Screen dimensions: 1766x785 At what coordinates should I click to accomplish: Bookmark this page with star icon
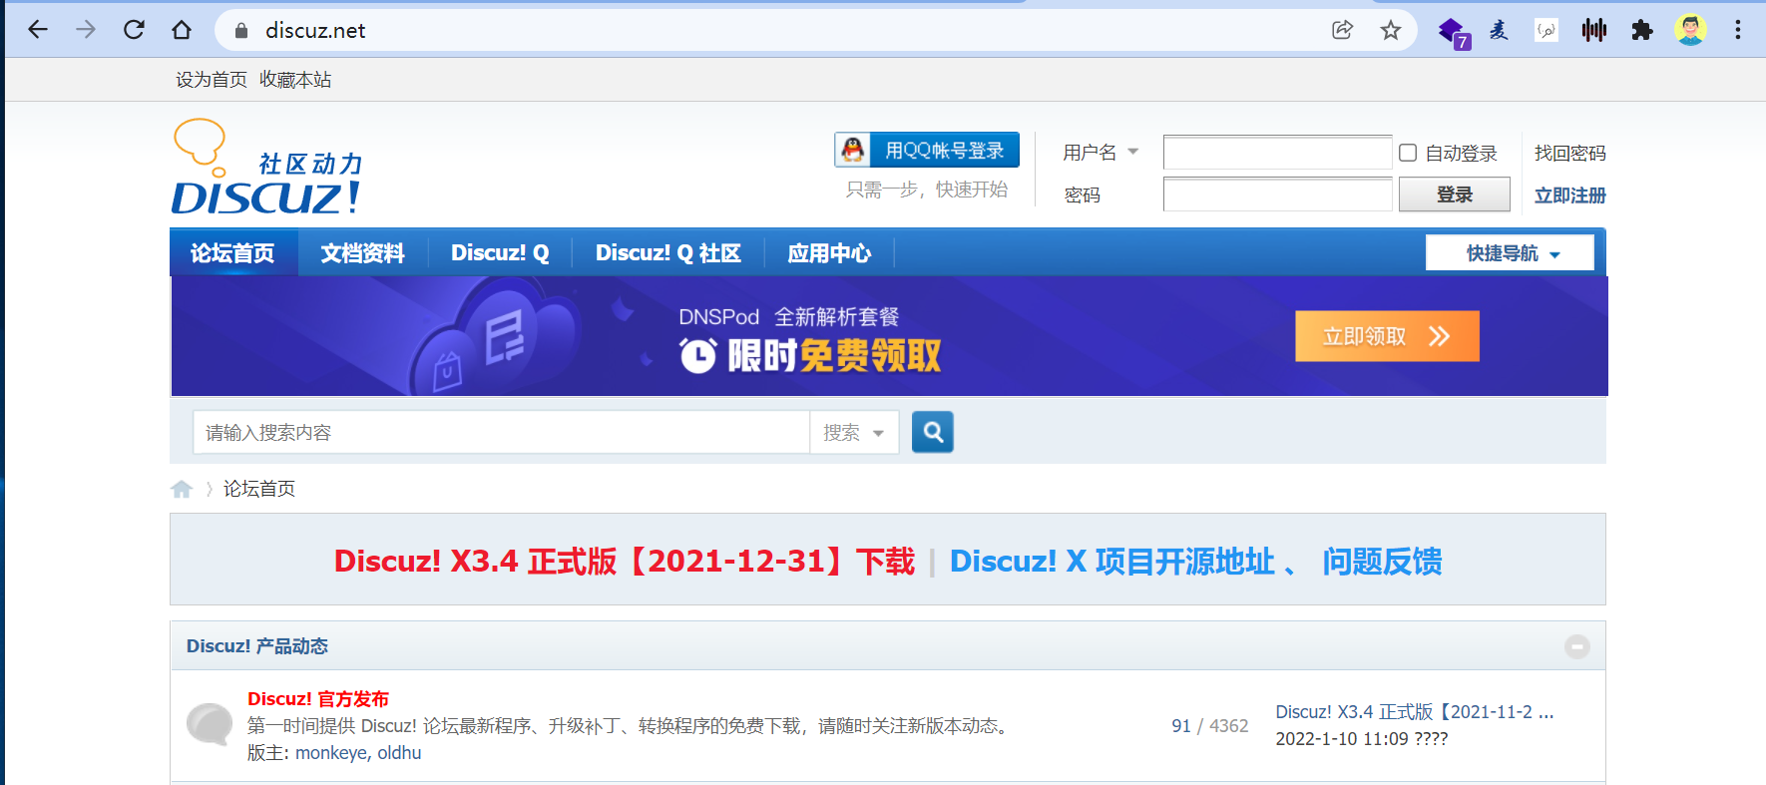coord(1390,30)
